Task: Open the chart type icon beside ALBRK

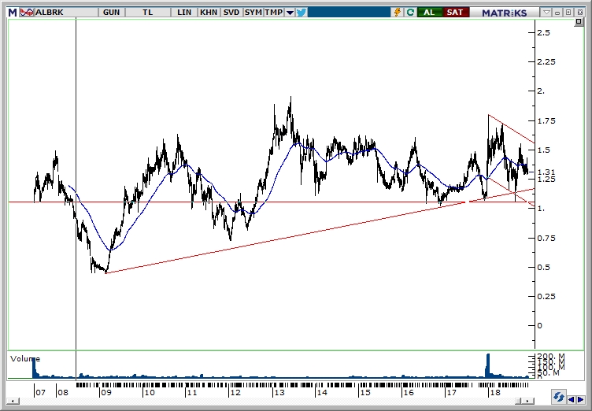Action: pos(27,13)
